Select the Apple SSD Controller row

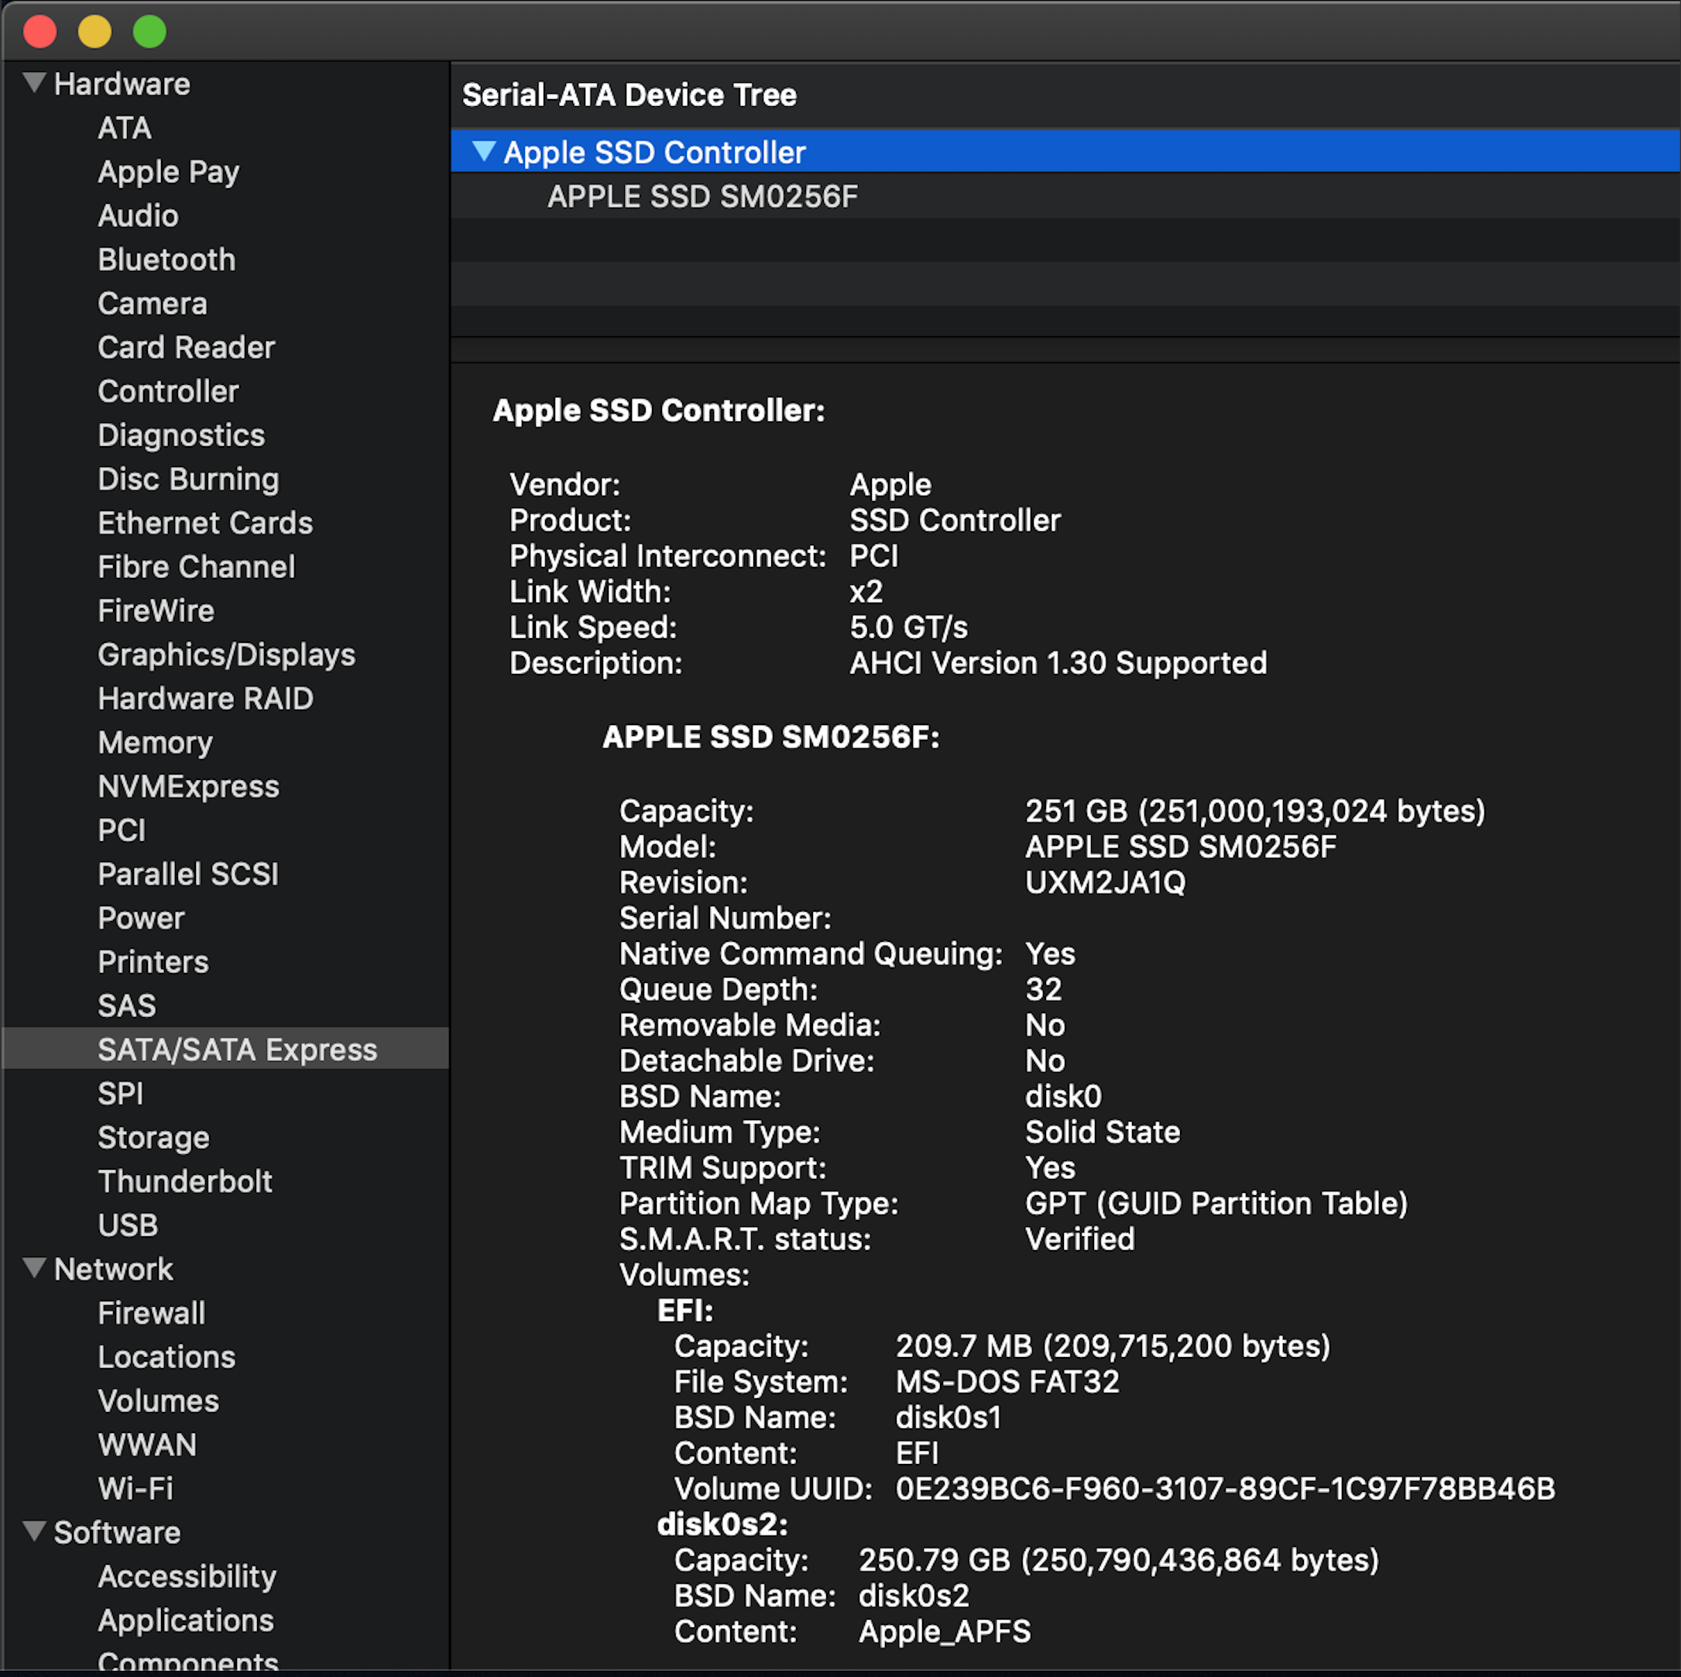(x=654, y=153)
